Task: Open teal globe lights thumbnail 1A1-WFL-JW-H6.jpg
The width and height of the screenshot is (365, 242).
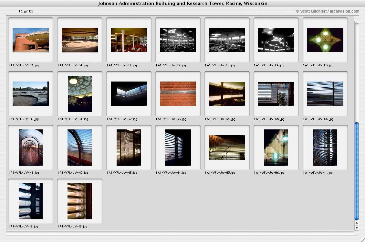Action: 276,147
